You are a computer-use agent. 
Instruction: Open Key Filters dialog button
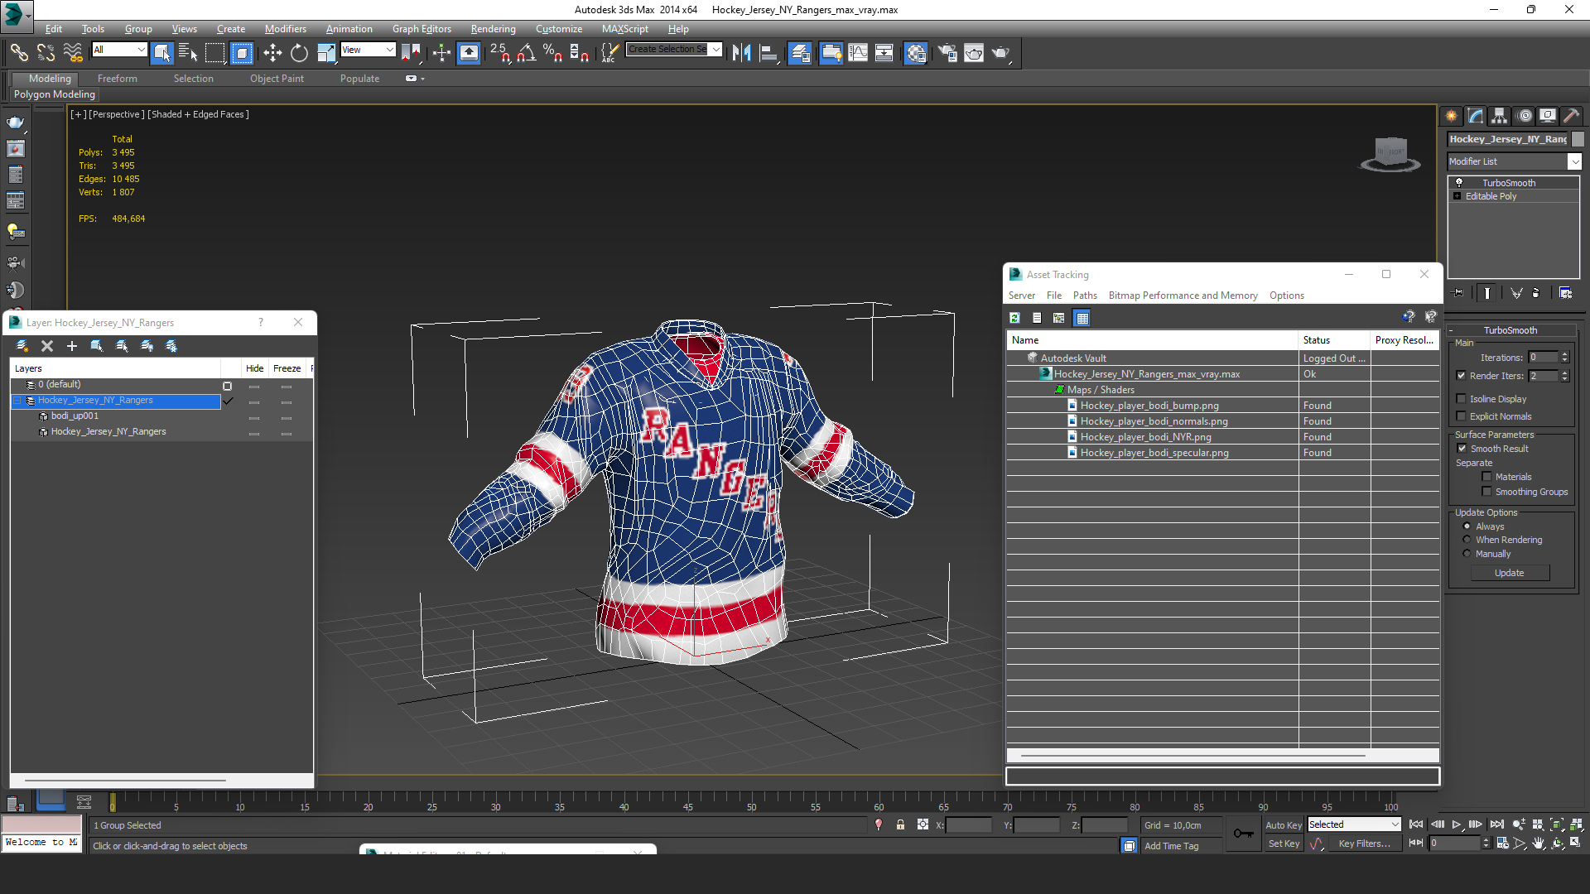point(1364,844)
